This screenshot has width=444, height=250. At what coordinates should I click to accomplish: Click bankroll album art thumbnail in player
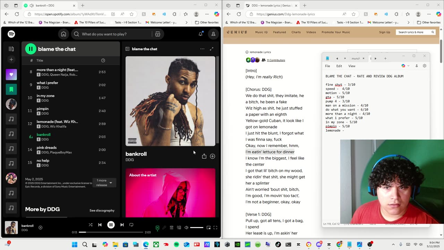11,228
